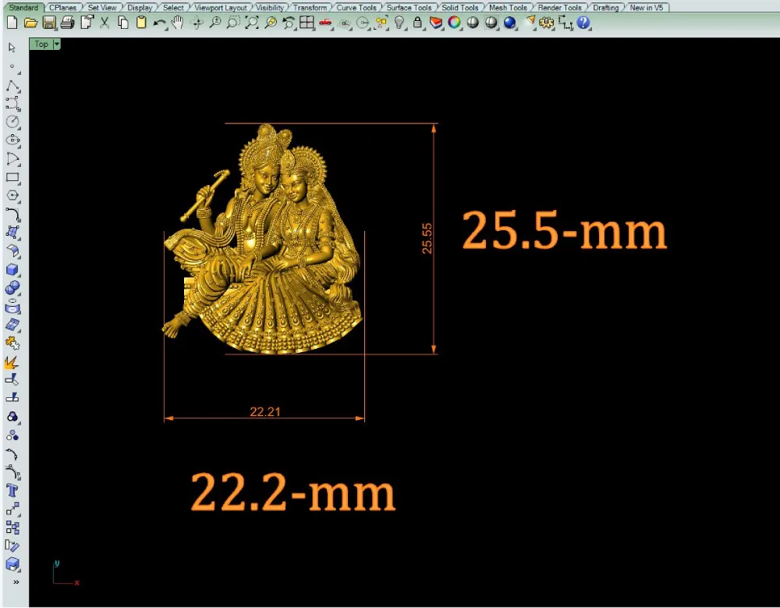Click the red car Named Views icon
This screenshot has width=780, height=608.
325,23
